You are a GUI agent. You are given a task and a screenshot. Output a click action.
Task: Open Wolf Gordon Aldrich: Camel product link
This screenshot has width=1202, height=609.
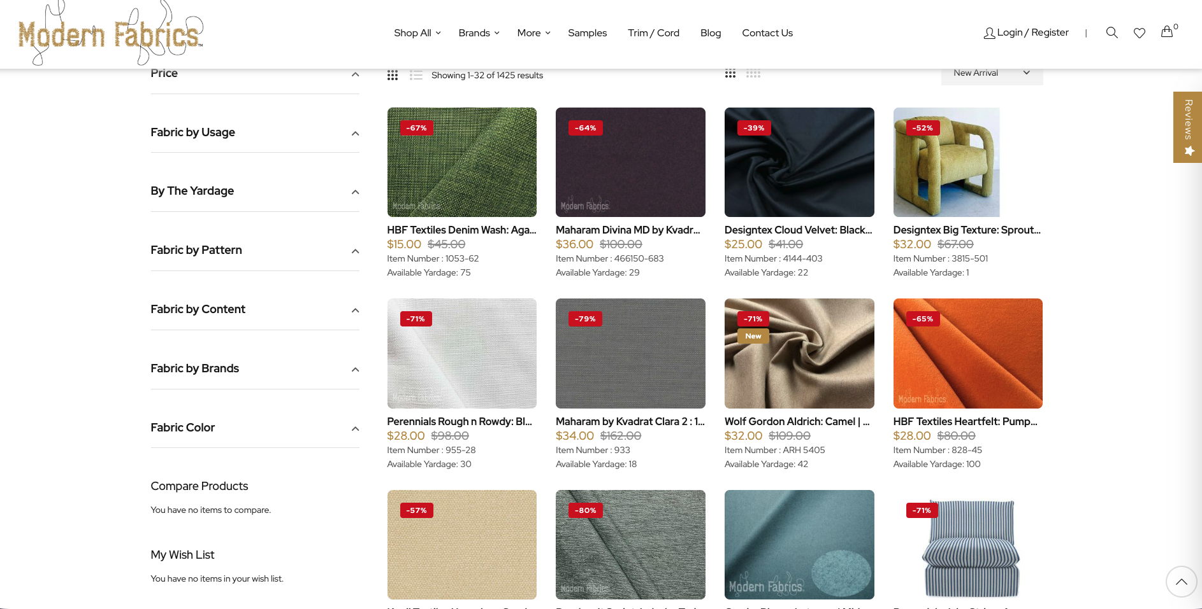(797, 421)
